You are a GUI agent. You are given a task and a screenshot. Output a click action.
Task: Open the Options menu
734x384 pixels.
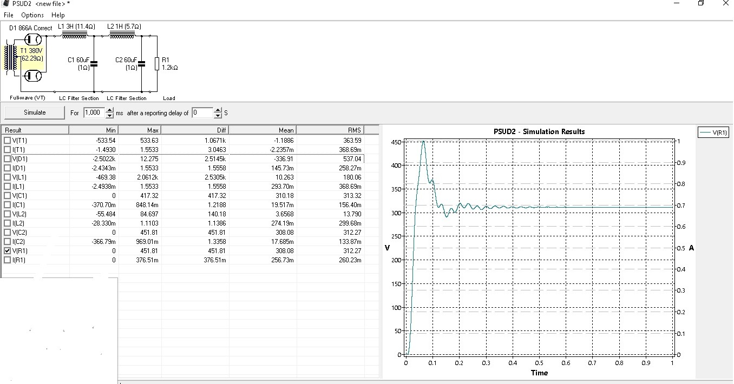coord(32,15)
